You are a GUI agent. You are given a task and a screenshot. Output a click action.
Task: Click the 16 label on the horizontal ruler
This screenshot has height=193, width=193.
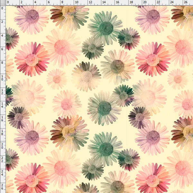click(x=117, y=2)
